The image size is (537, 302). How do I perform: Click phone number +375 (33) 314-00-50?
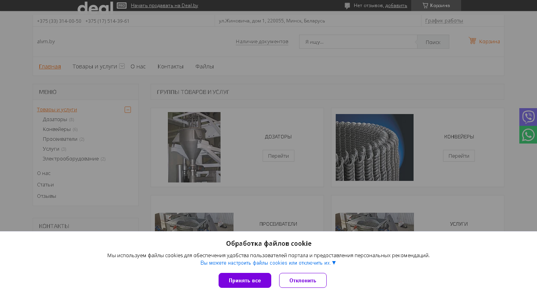tap(59, 21)
